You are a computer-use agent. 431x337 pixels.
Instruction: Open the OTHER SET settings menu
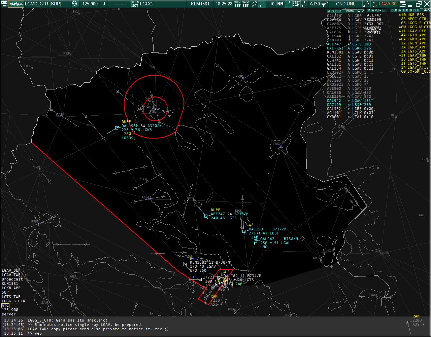pos(238,4)
